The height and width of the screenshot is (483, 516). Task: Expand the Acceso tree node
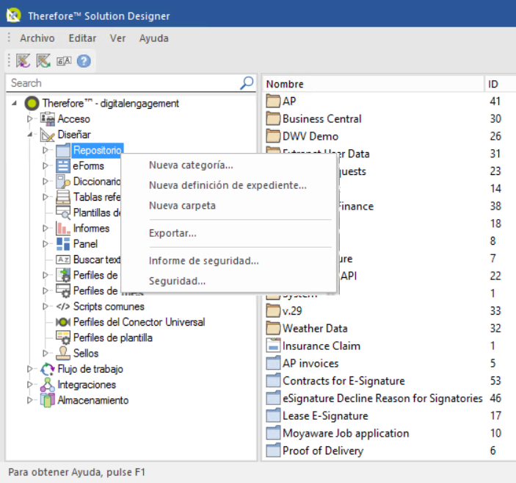coord(29,118)
